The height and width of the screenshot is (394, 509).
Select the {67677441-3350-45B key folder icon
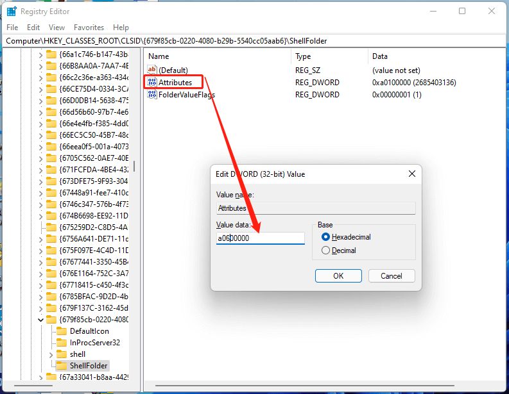click(x=51, y=261)
